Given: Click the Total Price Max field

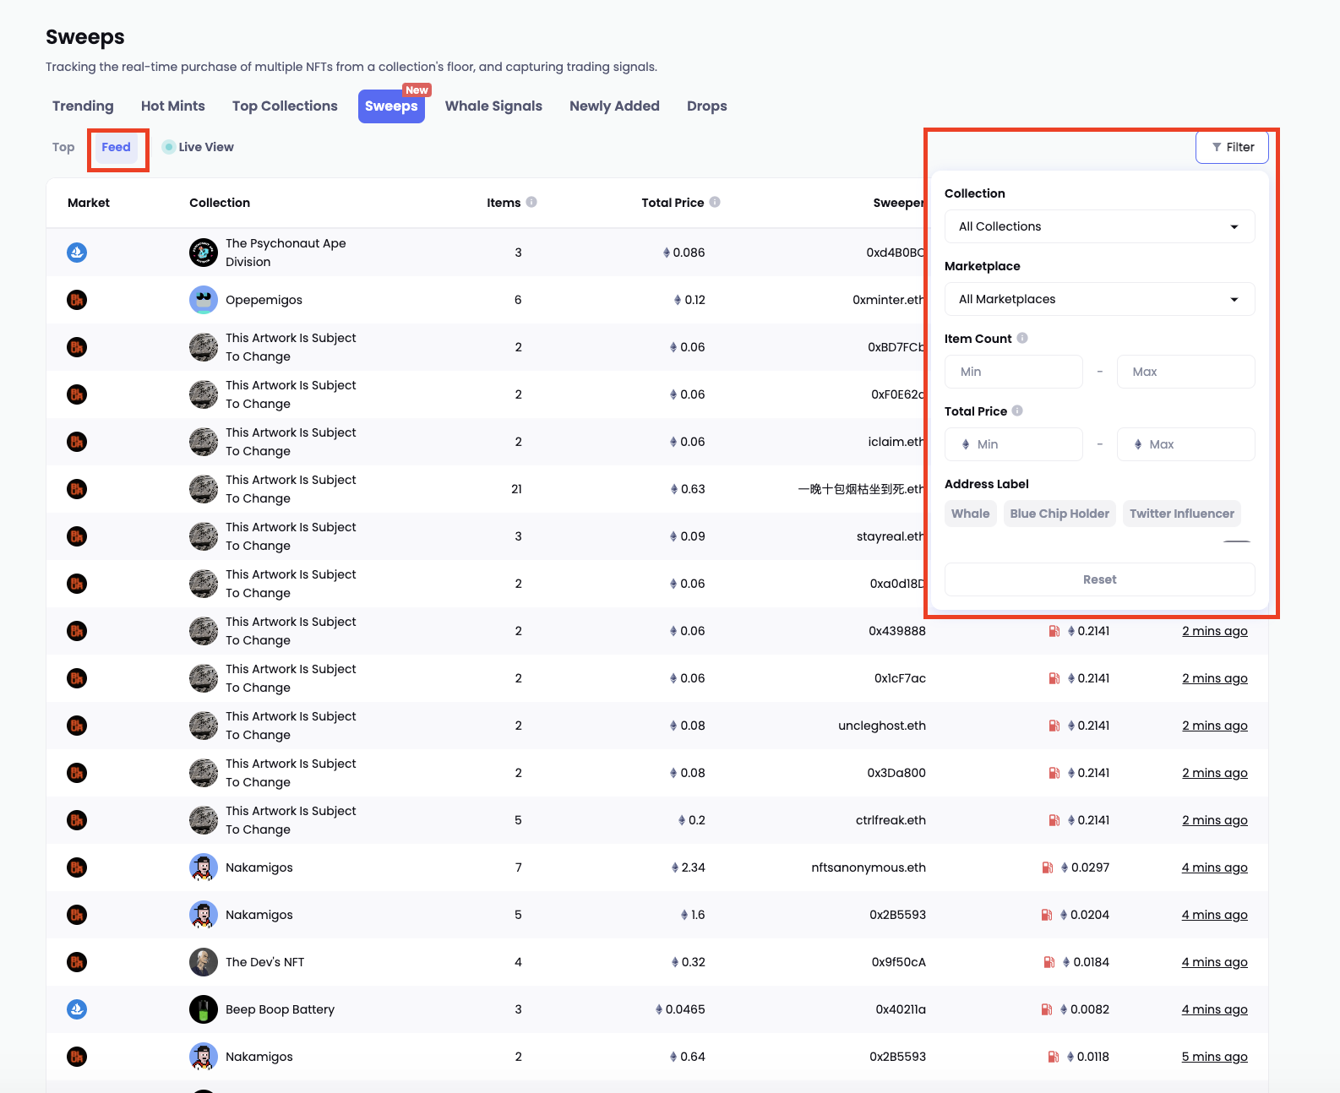Looking at the screenshot, I should click(x=1186, y=444).
